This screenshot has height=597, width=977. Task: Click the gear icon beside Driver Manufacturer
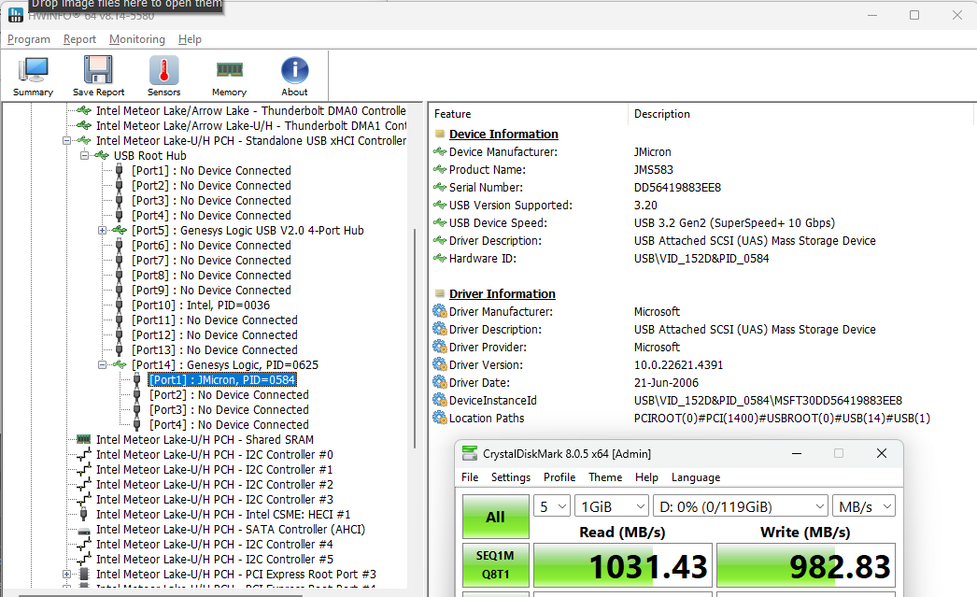(x=440, y=311)
